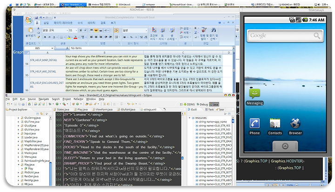The height and width of the screenshot is (192, 335).
Task: Click Microsoft Excel taskbar button
Action: (x=181, y=4)
